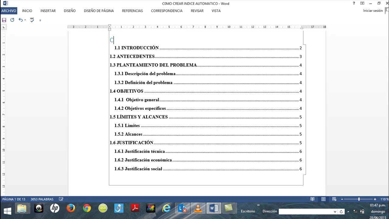Open the VISTA tab
This screenshot has width=389, height=219.
point(216,11)
